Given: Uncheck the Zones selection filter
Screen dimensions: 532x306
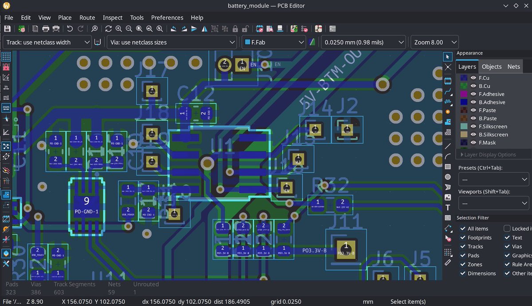Looking at the screenshot, I should [x=463, y=264].
